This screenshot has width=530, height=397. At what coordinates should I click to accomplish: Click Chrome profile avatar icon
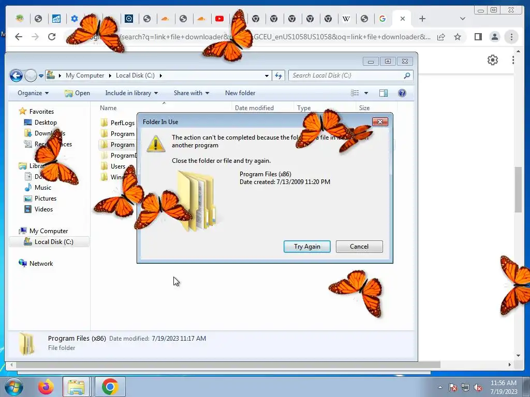coord(494,37)
